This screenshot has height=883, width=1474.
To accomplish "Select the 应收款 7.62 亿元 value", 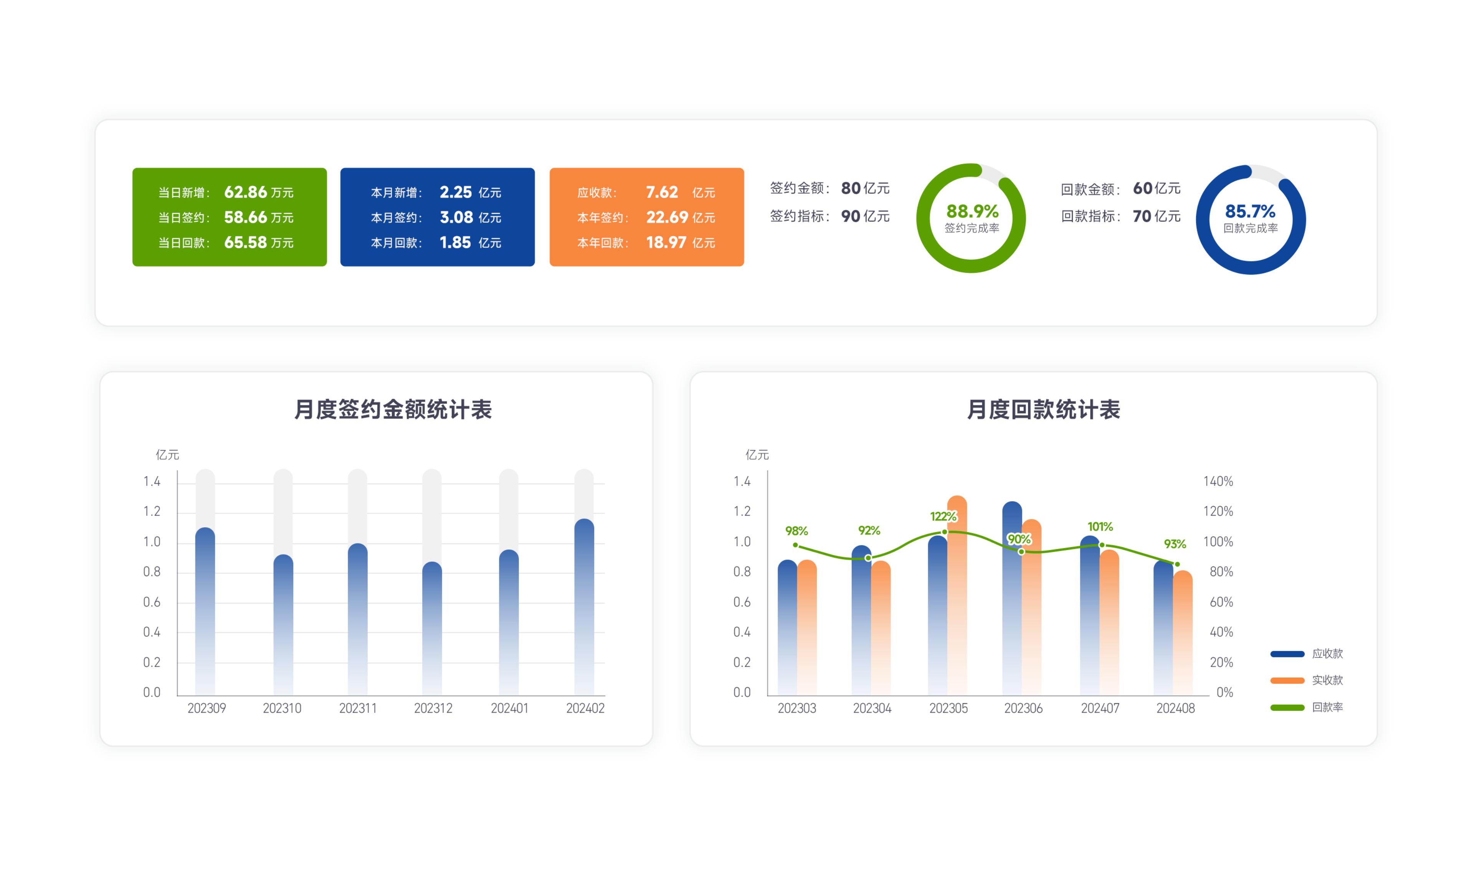I will coord(680,192).
